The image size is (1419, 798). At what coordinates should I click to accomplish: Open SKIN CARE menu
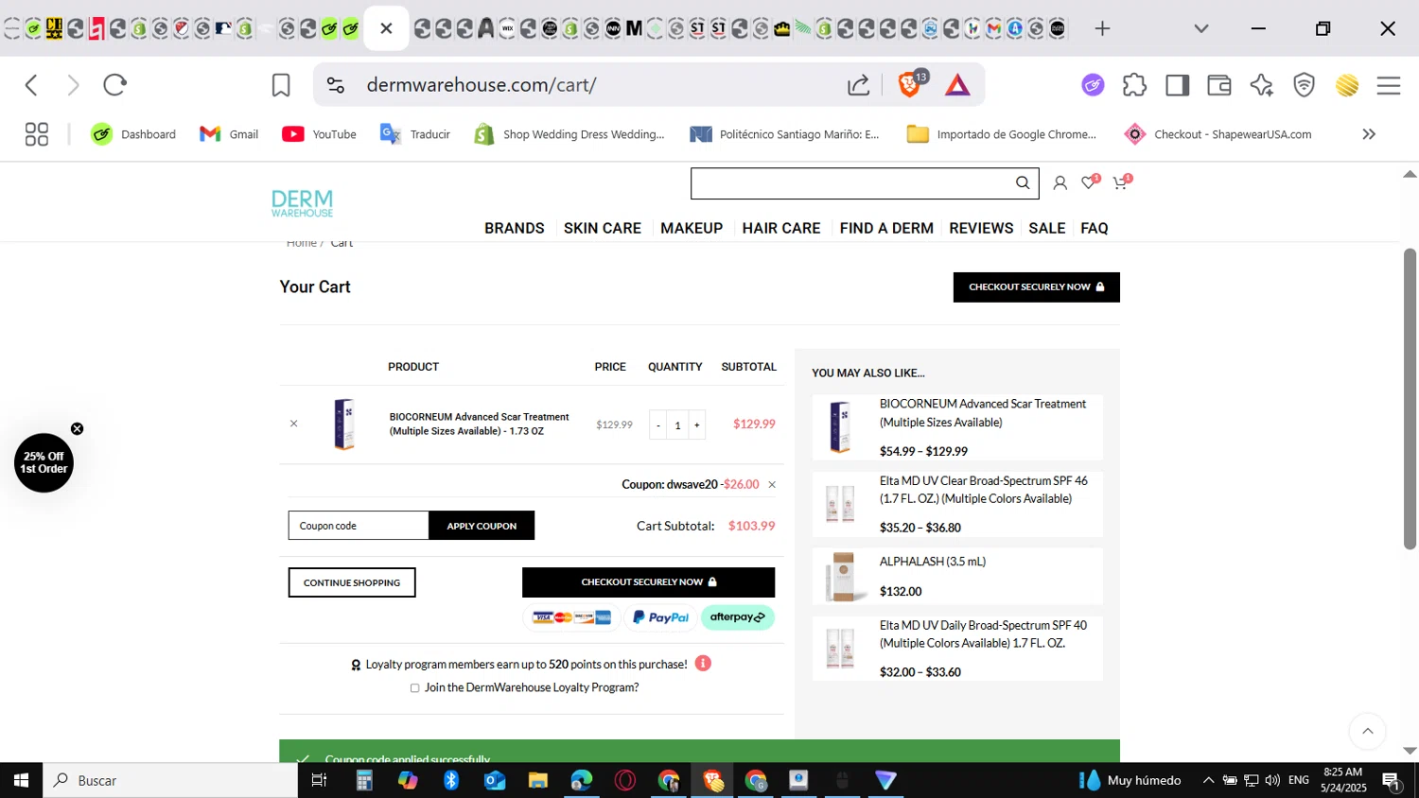pos(603,228)
